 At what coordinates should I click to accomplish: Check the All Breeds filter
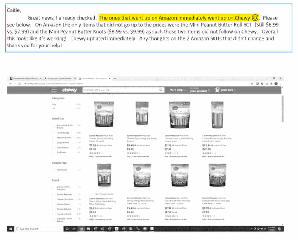coord(54,152)
